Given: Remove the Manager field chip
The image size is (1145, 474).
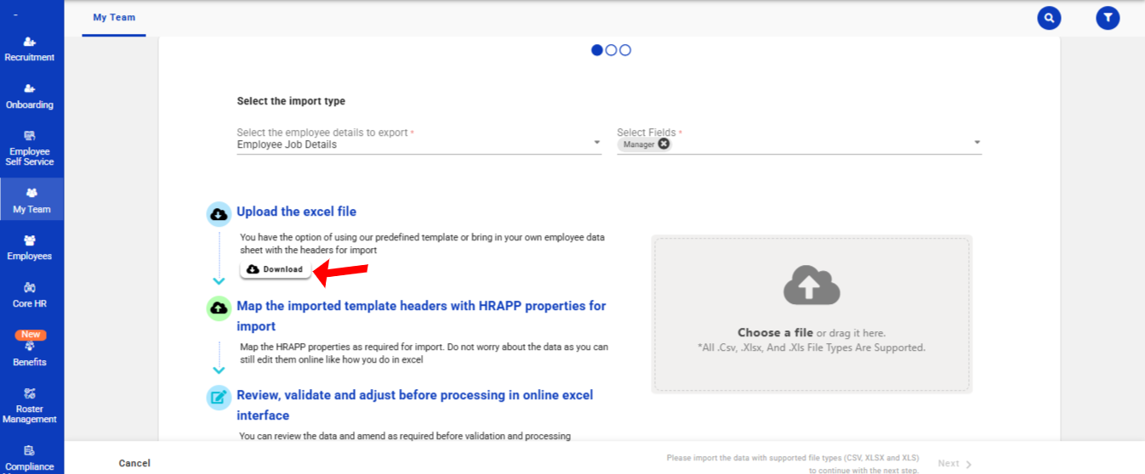Looking at the screenshot, I should click(x=664, y=144).
